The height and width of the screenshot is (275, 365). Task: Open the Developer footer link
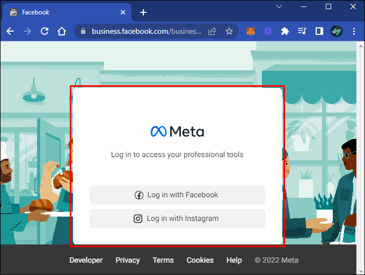[86, 260]
